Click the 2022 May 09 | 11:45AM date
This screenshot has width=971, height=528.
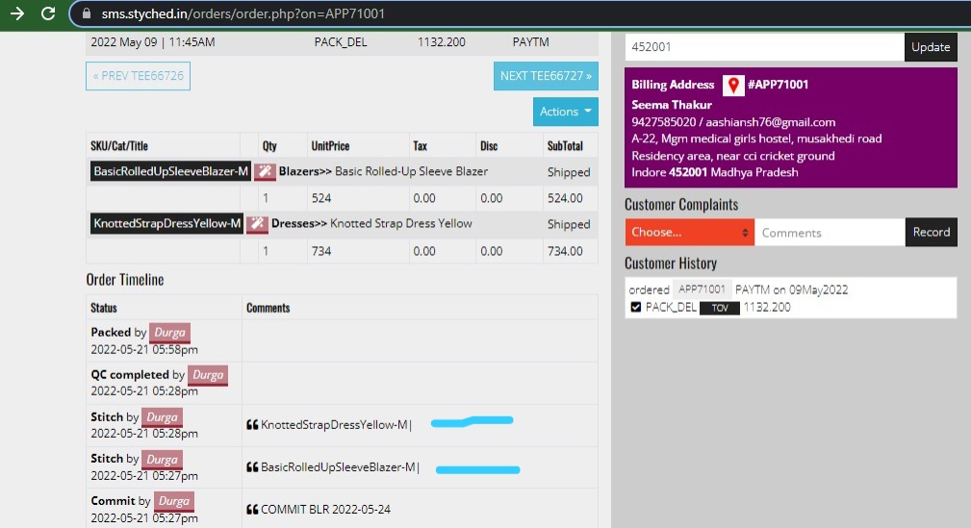pos(153,42)
